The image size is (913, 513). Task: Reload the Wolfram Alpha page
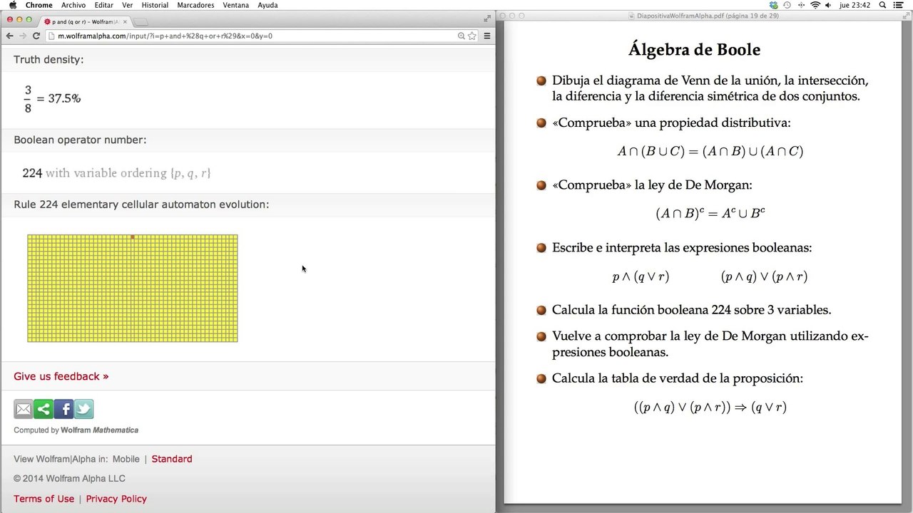[37, 36]
